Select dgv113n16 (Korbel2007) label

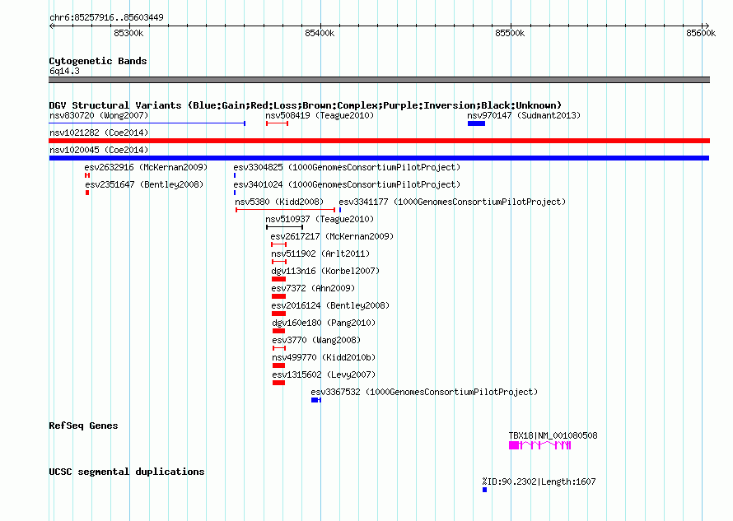325,271
